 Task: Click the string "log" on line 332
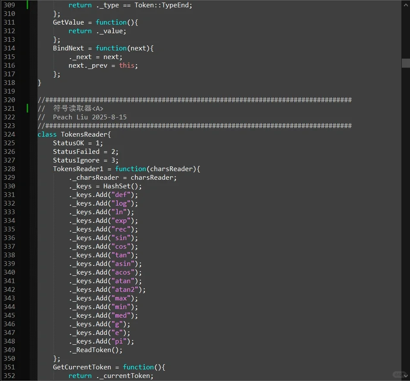(x=121, y=203)
